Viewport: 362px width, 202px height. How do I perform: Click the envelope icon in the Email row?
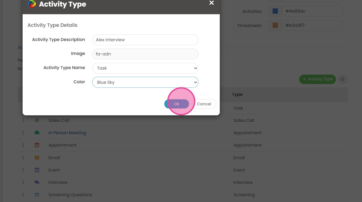tap(37, 158)
